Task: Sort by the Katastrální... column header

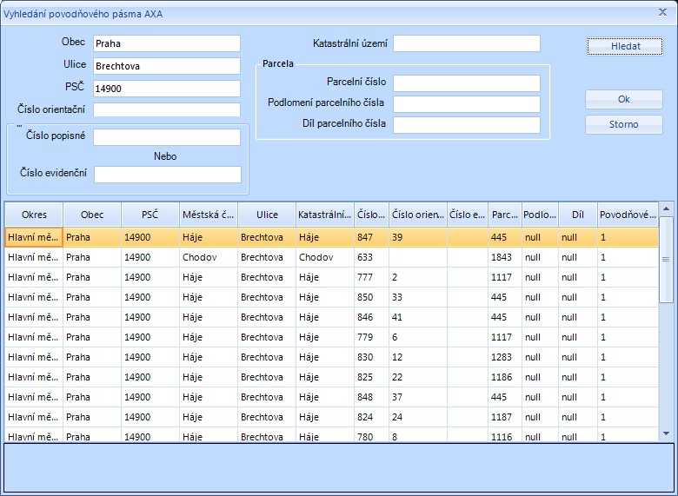Action: tap(325, 215)
